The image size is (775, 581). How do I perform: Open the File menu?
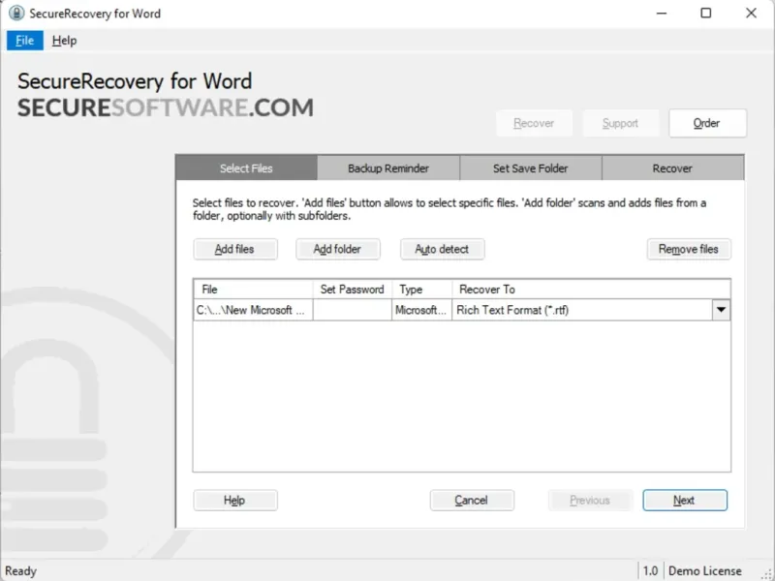25,41
